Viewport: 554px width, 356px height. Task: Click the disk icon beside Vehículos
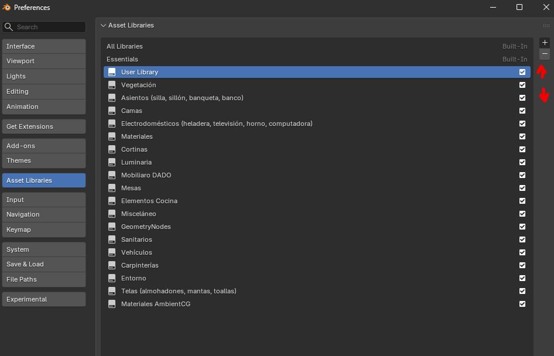(112, 252)
